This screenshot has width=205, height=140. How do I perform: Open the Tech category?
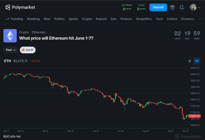159,19
